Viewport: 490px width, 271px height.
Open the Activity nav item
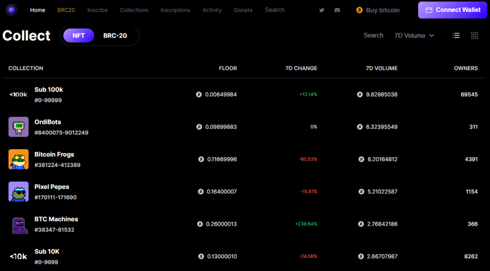[x=212, y=10]
